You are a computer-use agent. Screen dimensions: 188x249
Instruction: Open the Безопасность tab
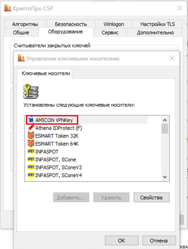[x=71, y=24]
